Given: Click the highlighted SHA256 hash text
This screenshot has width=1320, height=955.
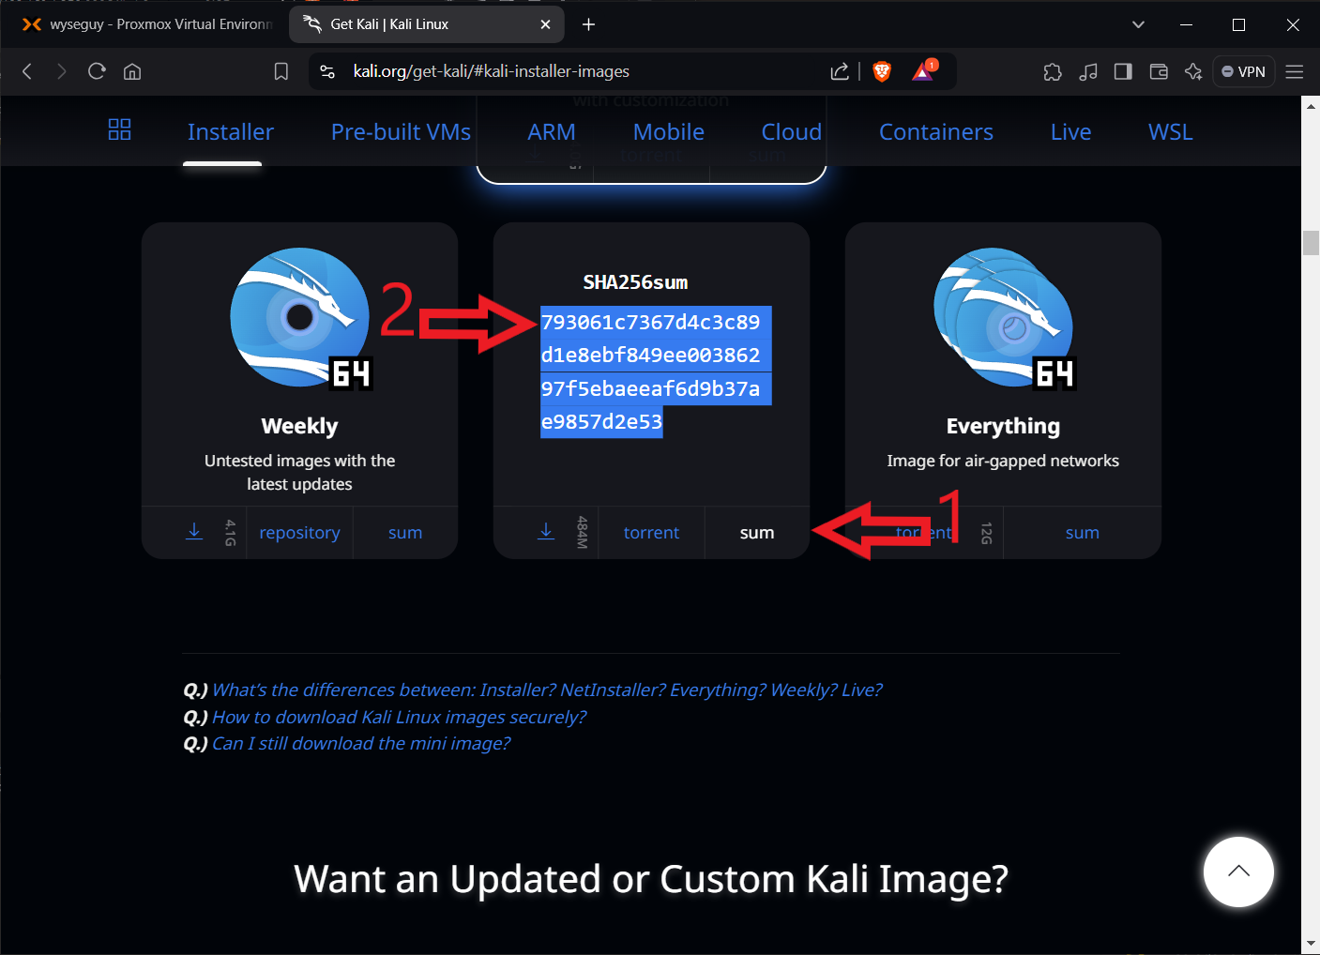Looking at the screenshot, I should [655, 371].
